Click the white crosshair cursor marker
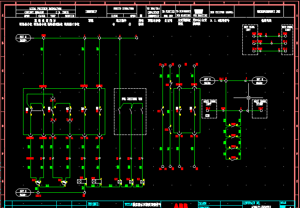 click(x=248, y=98)
